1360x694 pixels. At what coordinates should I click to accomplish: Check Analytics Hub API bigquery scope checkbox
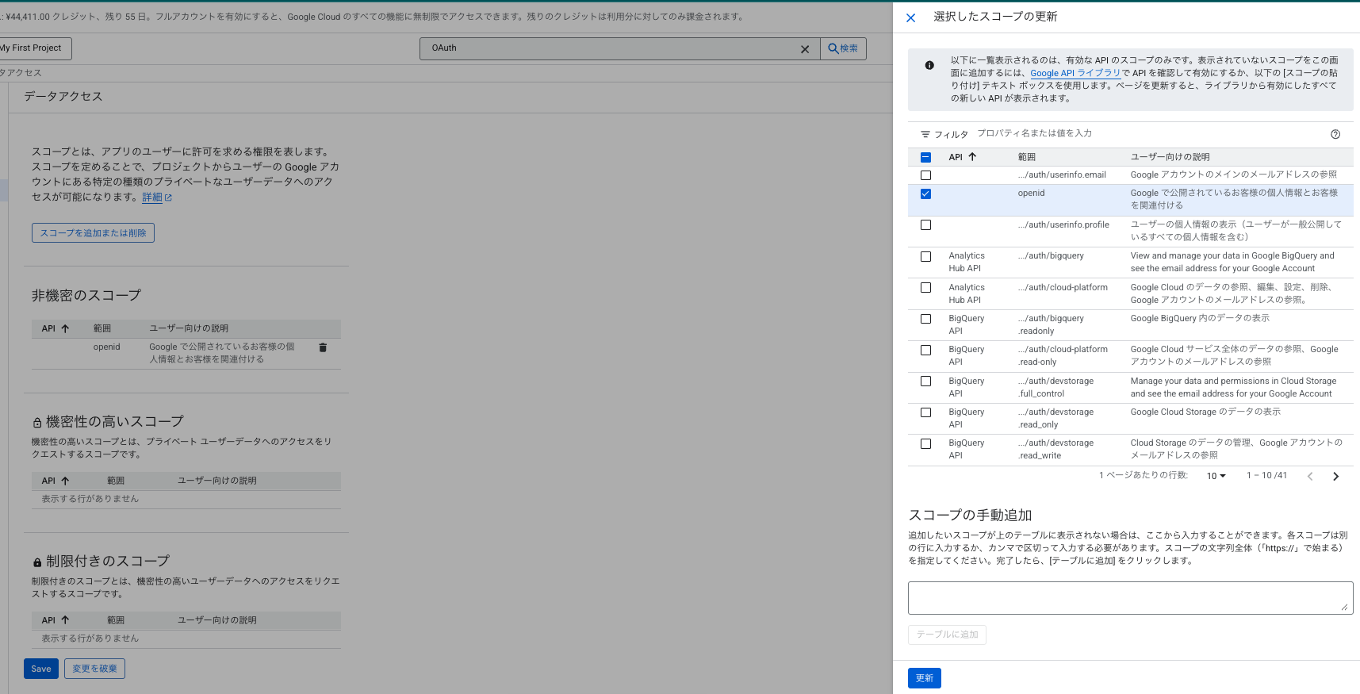[925, 256]
